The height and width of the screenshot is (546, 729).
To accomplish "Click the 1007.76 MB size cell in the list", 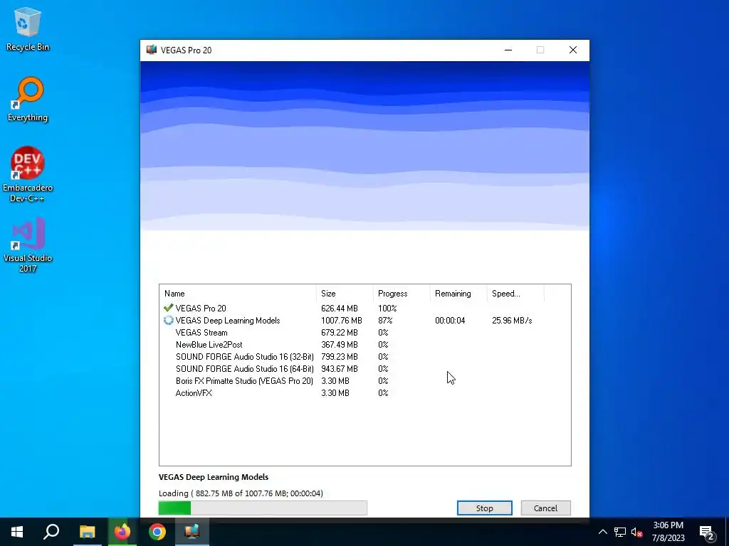I will pos(341,321).
